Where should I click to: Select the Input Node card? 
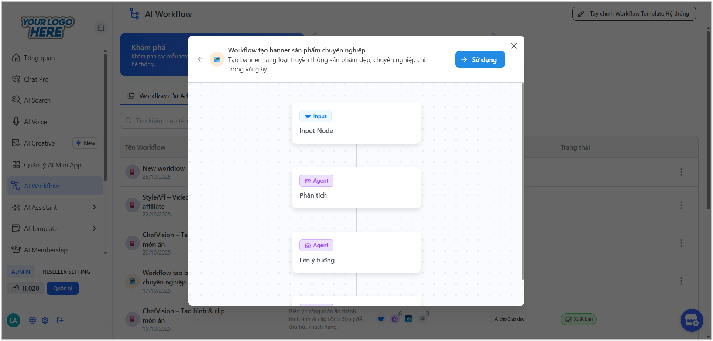coord(356,123)
